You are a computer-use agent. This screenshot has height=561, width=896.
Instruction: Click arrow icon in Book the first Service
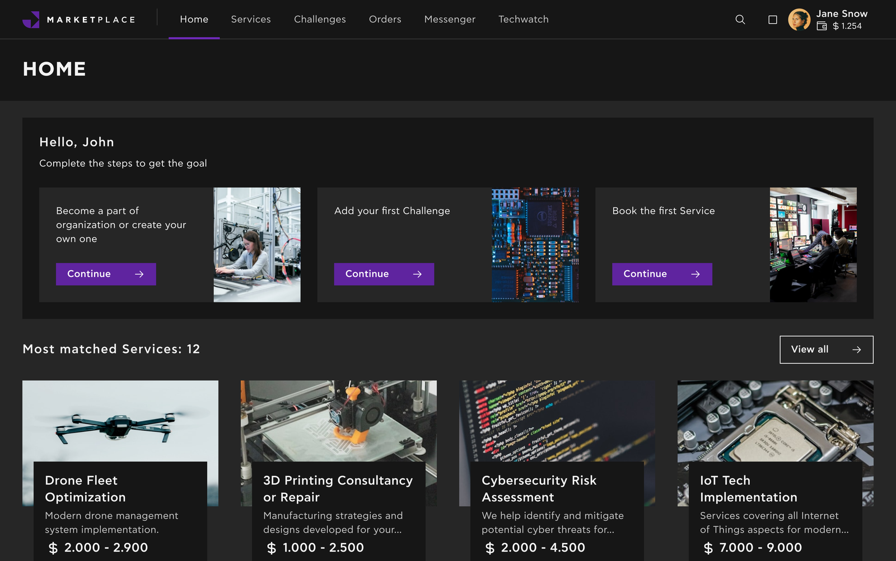(695, 274)
